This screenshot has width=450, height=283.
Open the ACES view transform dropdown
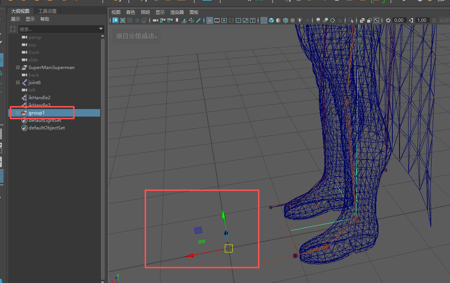[x=445, y=20]
